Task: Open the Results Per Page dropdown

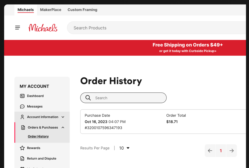Action: pyautogui.click(x=124, y=148)
